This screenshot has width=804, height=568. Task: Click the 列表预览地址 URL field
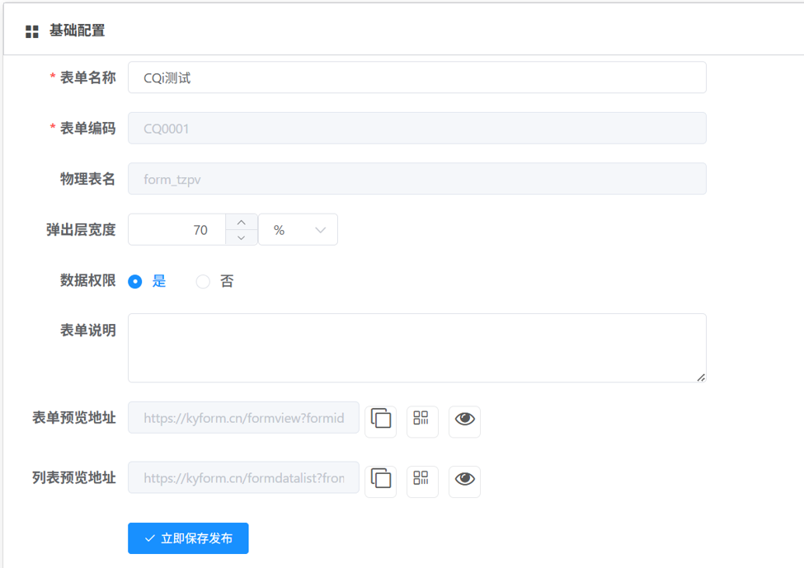243,478
